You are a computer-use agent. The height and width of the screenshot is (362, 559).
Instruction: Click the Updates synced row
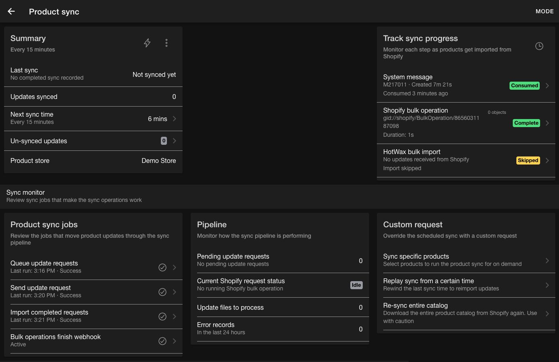[x=93, y=97]
